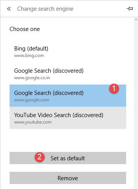Click the Bing (default) title text

pos(31,49)
